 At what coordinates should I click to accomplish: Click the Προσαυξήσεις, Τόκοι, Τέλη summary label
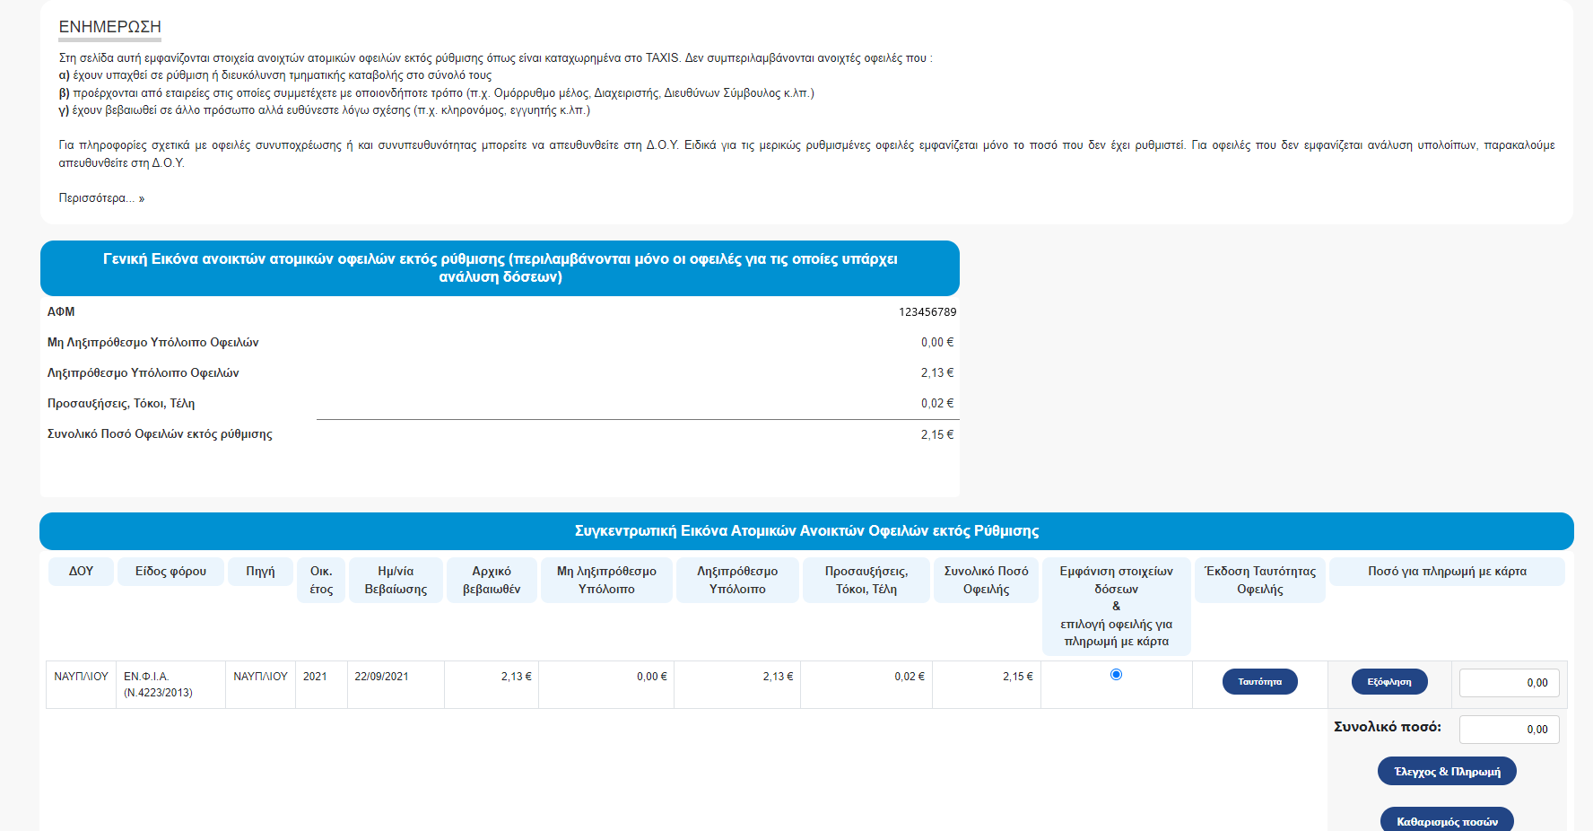click(x=121, y=404)
